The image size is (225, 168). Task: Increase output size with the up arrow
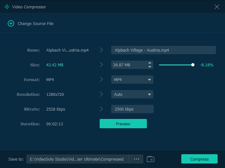pos(149,63)
